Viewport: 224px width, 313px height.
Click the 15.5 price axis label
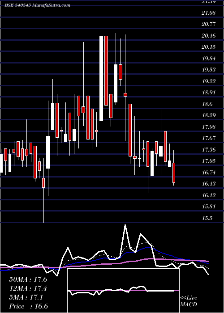point(207,218)
